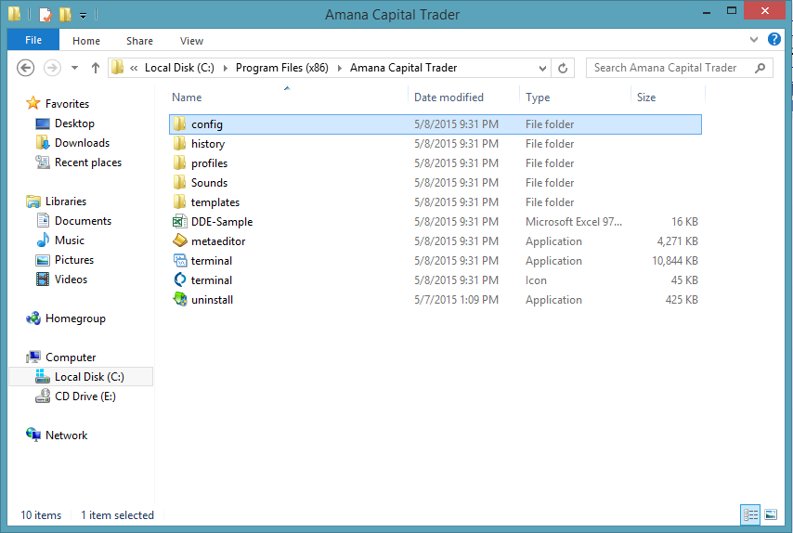Click the refresh button in address bar
Viewport: 793px width, 533px height.
pos(563,68)
